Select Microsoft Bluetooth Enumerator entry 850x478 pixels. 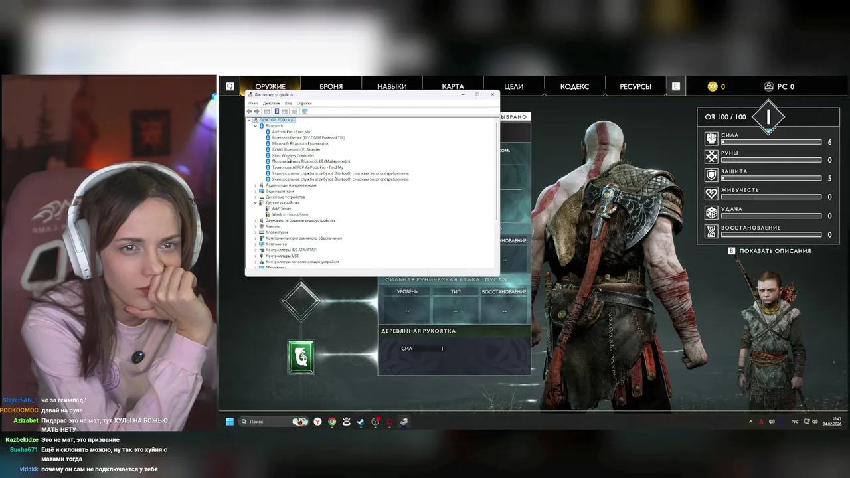(300, 144)
